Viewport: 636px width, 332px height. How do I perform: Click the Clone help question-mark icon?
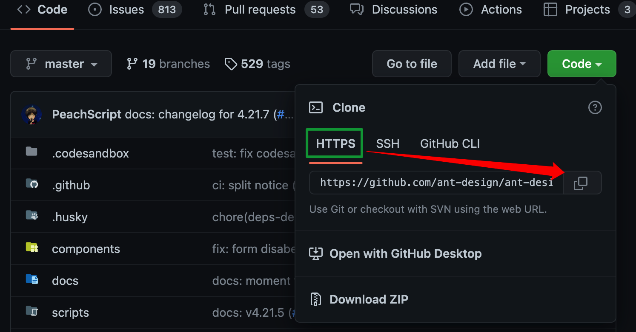595,107
